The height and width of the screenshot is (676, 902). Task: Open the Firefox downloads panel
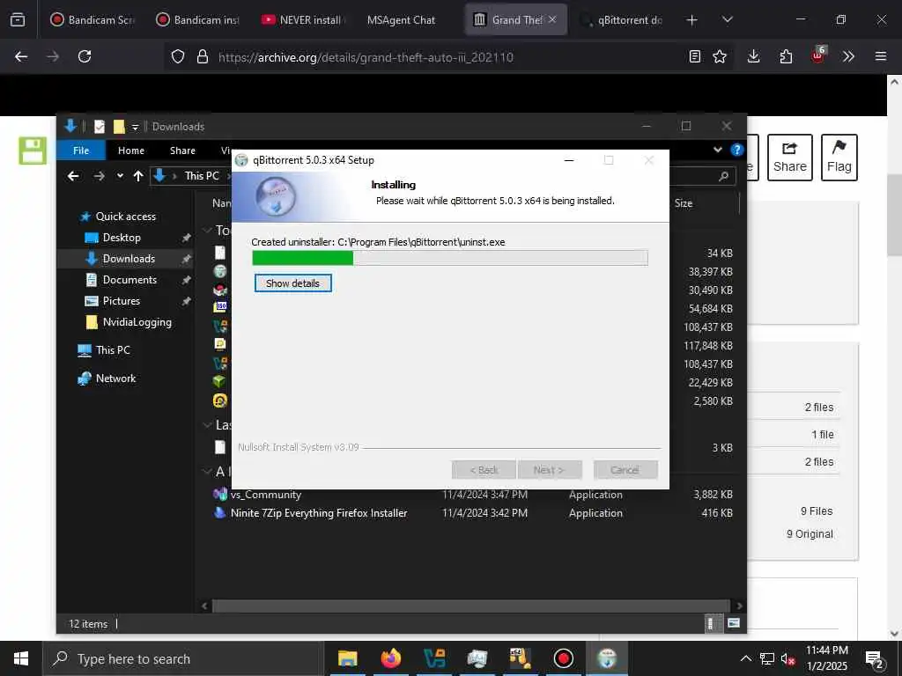point(754,56)
